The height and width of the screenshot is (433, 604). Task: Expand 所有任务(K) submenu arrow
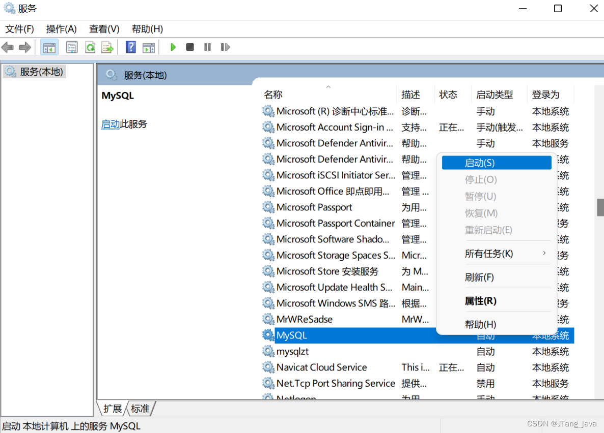(544, 253)
